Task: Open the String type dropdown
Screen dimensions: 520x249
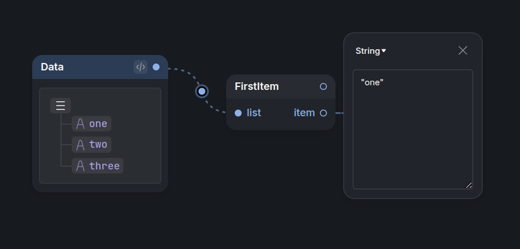Action: (371, 51)
